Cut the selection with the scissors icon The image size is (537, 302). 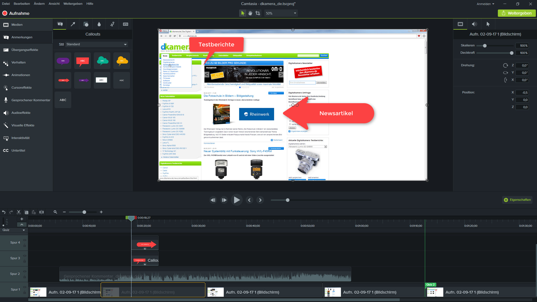coord(19,212)
